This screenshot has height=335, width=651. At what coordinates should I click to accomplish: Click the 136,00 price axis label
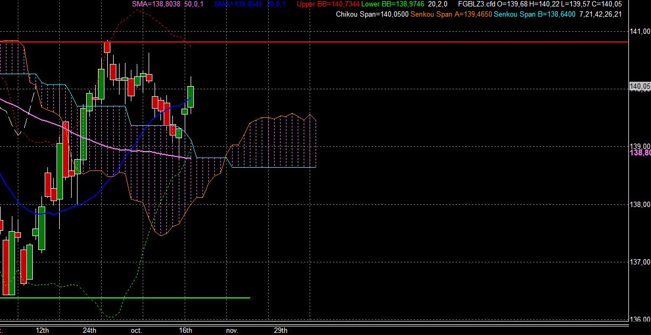641,319
